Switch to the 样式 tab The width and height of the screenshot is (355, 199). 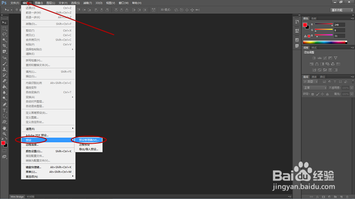[314, 48]
